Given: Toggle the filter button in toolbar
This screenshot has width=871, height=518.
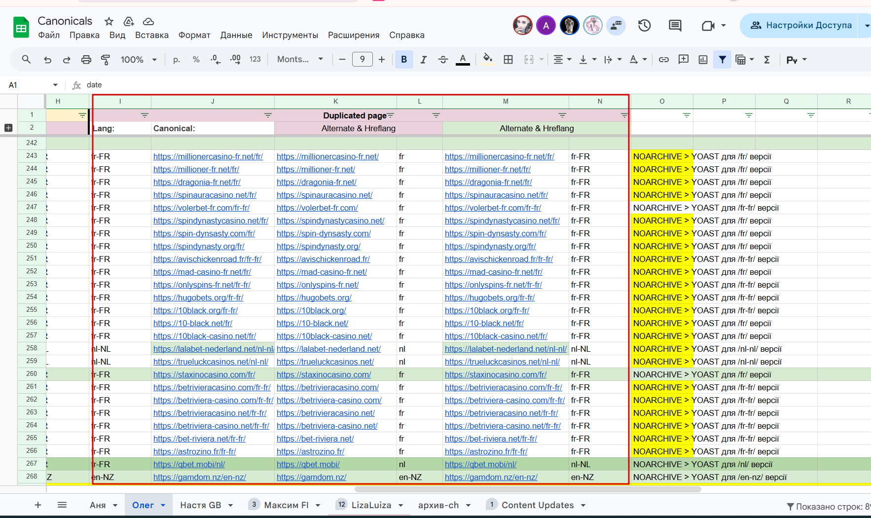Looking at the screenshot, I should click(722, 60).
